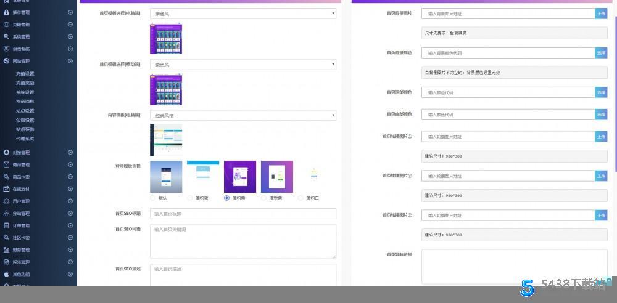Screen dimensions: 617x303
Task: Focus the 首页背景图片 address input
Action: click(508, 14)
